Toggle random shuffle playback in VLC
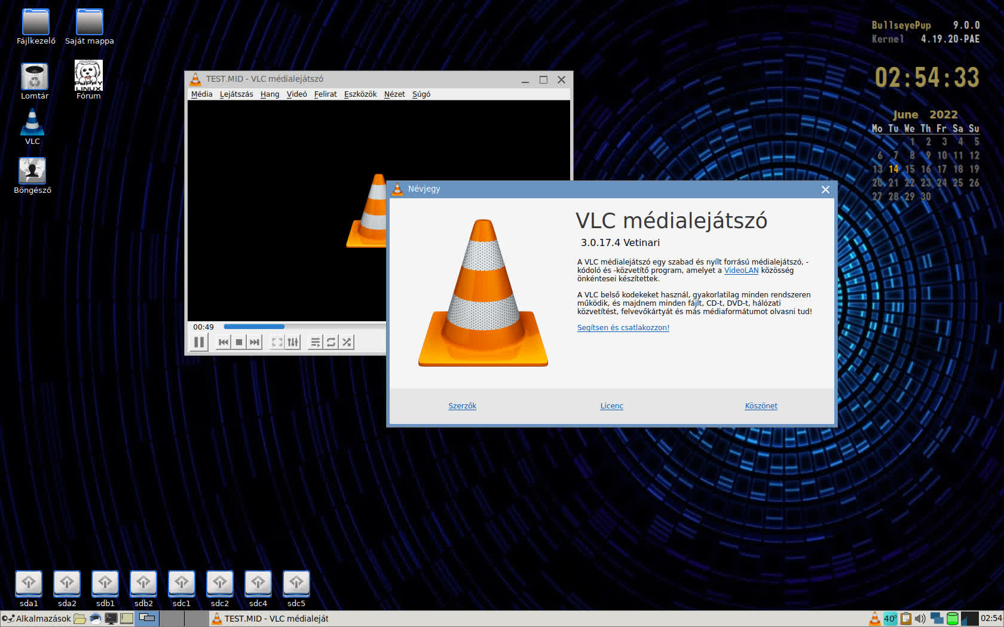 click(347, 342)
